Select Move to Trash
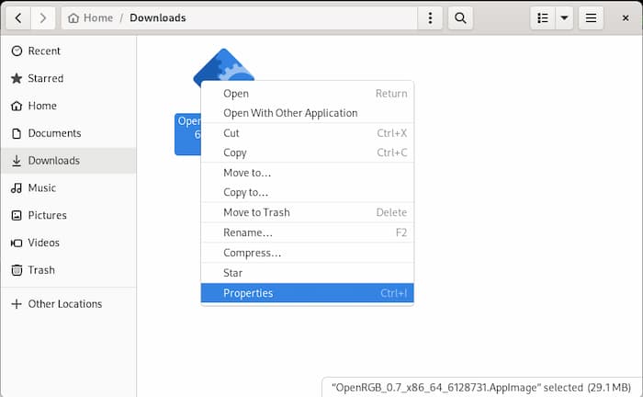The image size is (643, 397). [307, 212]
